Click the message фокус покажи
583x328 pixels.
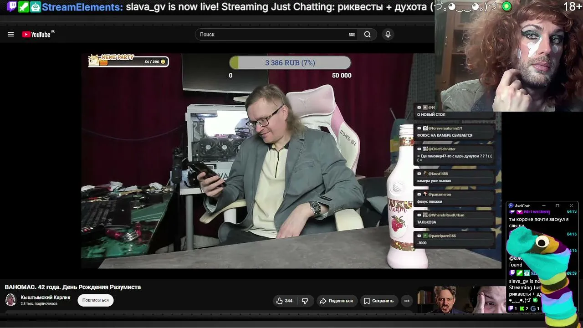[430, 201]
